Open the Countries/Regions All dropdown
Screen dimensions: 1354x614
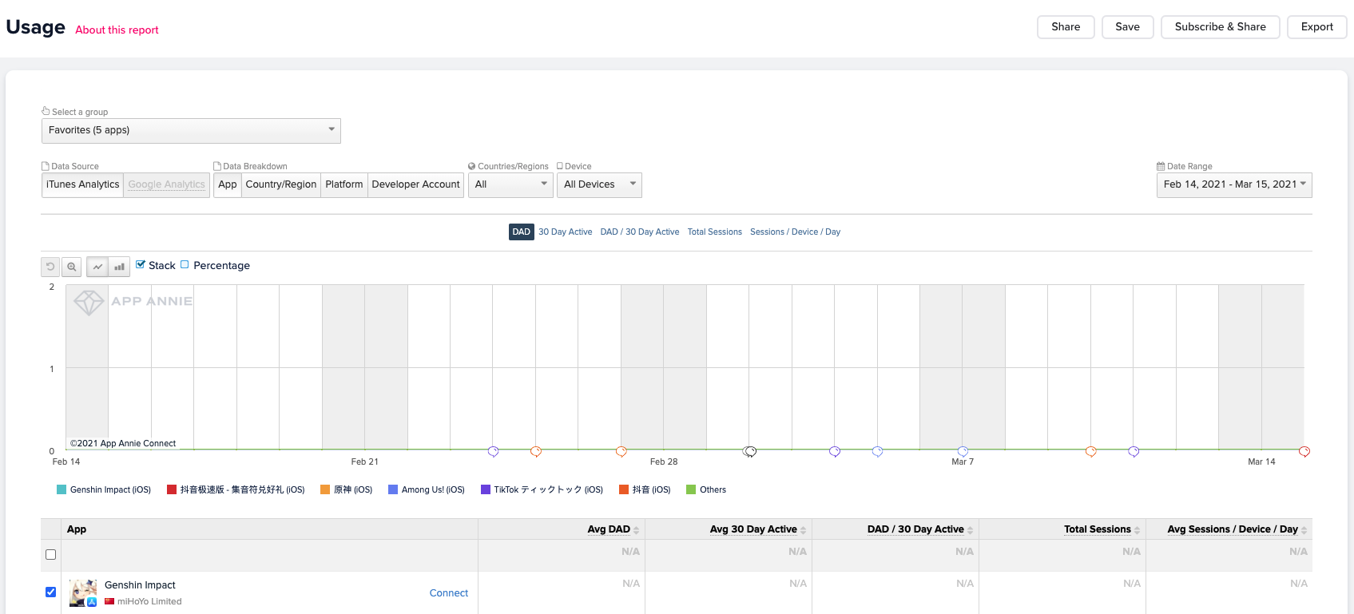click(511, 185)
